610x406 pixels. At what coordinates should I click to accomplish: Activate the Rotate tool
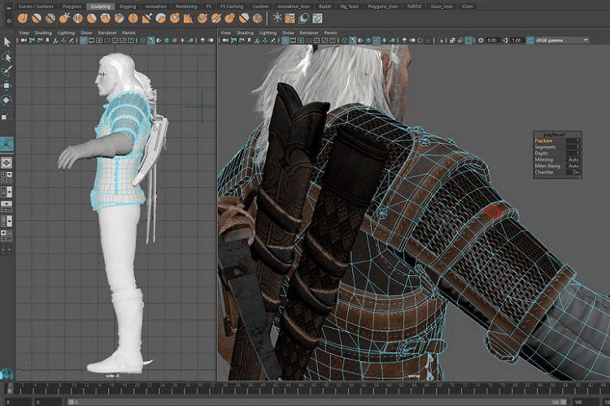click(7, 101)
